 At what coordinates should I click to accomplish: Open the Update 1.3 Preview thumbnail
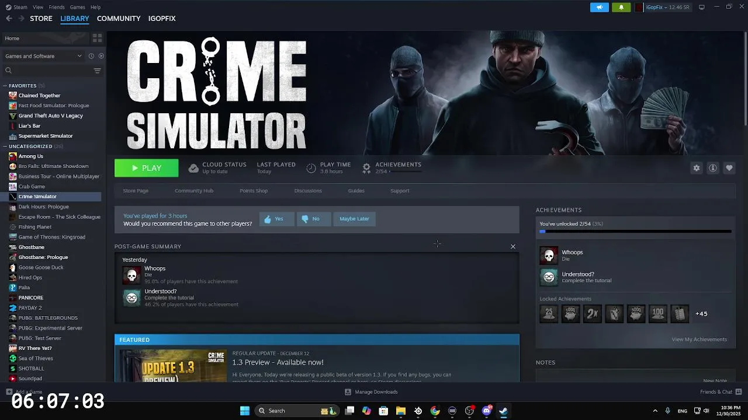[173, 366]
